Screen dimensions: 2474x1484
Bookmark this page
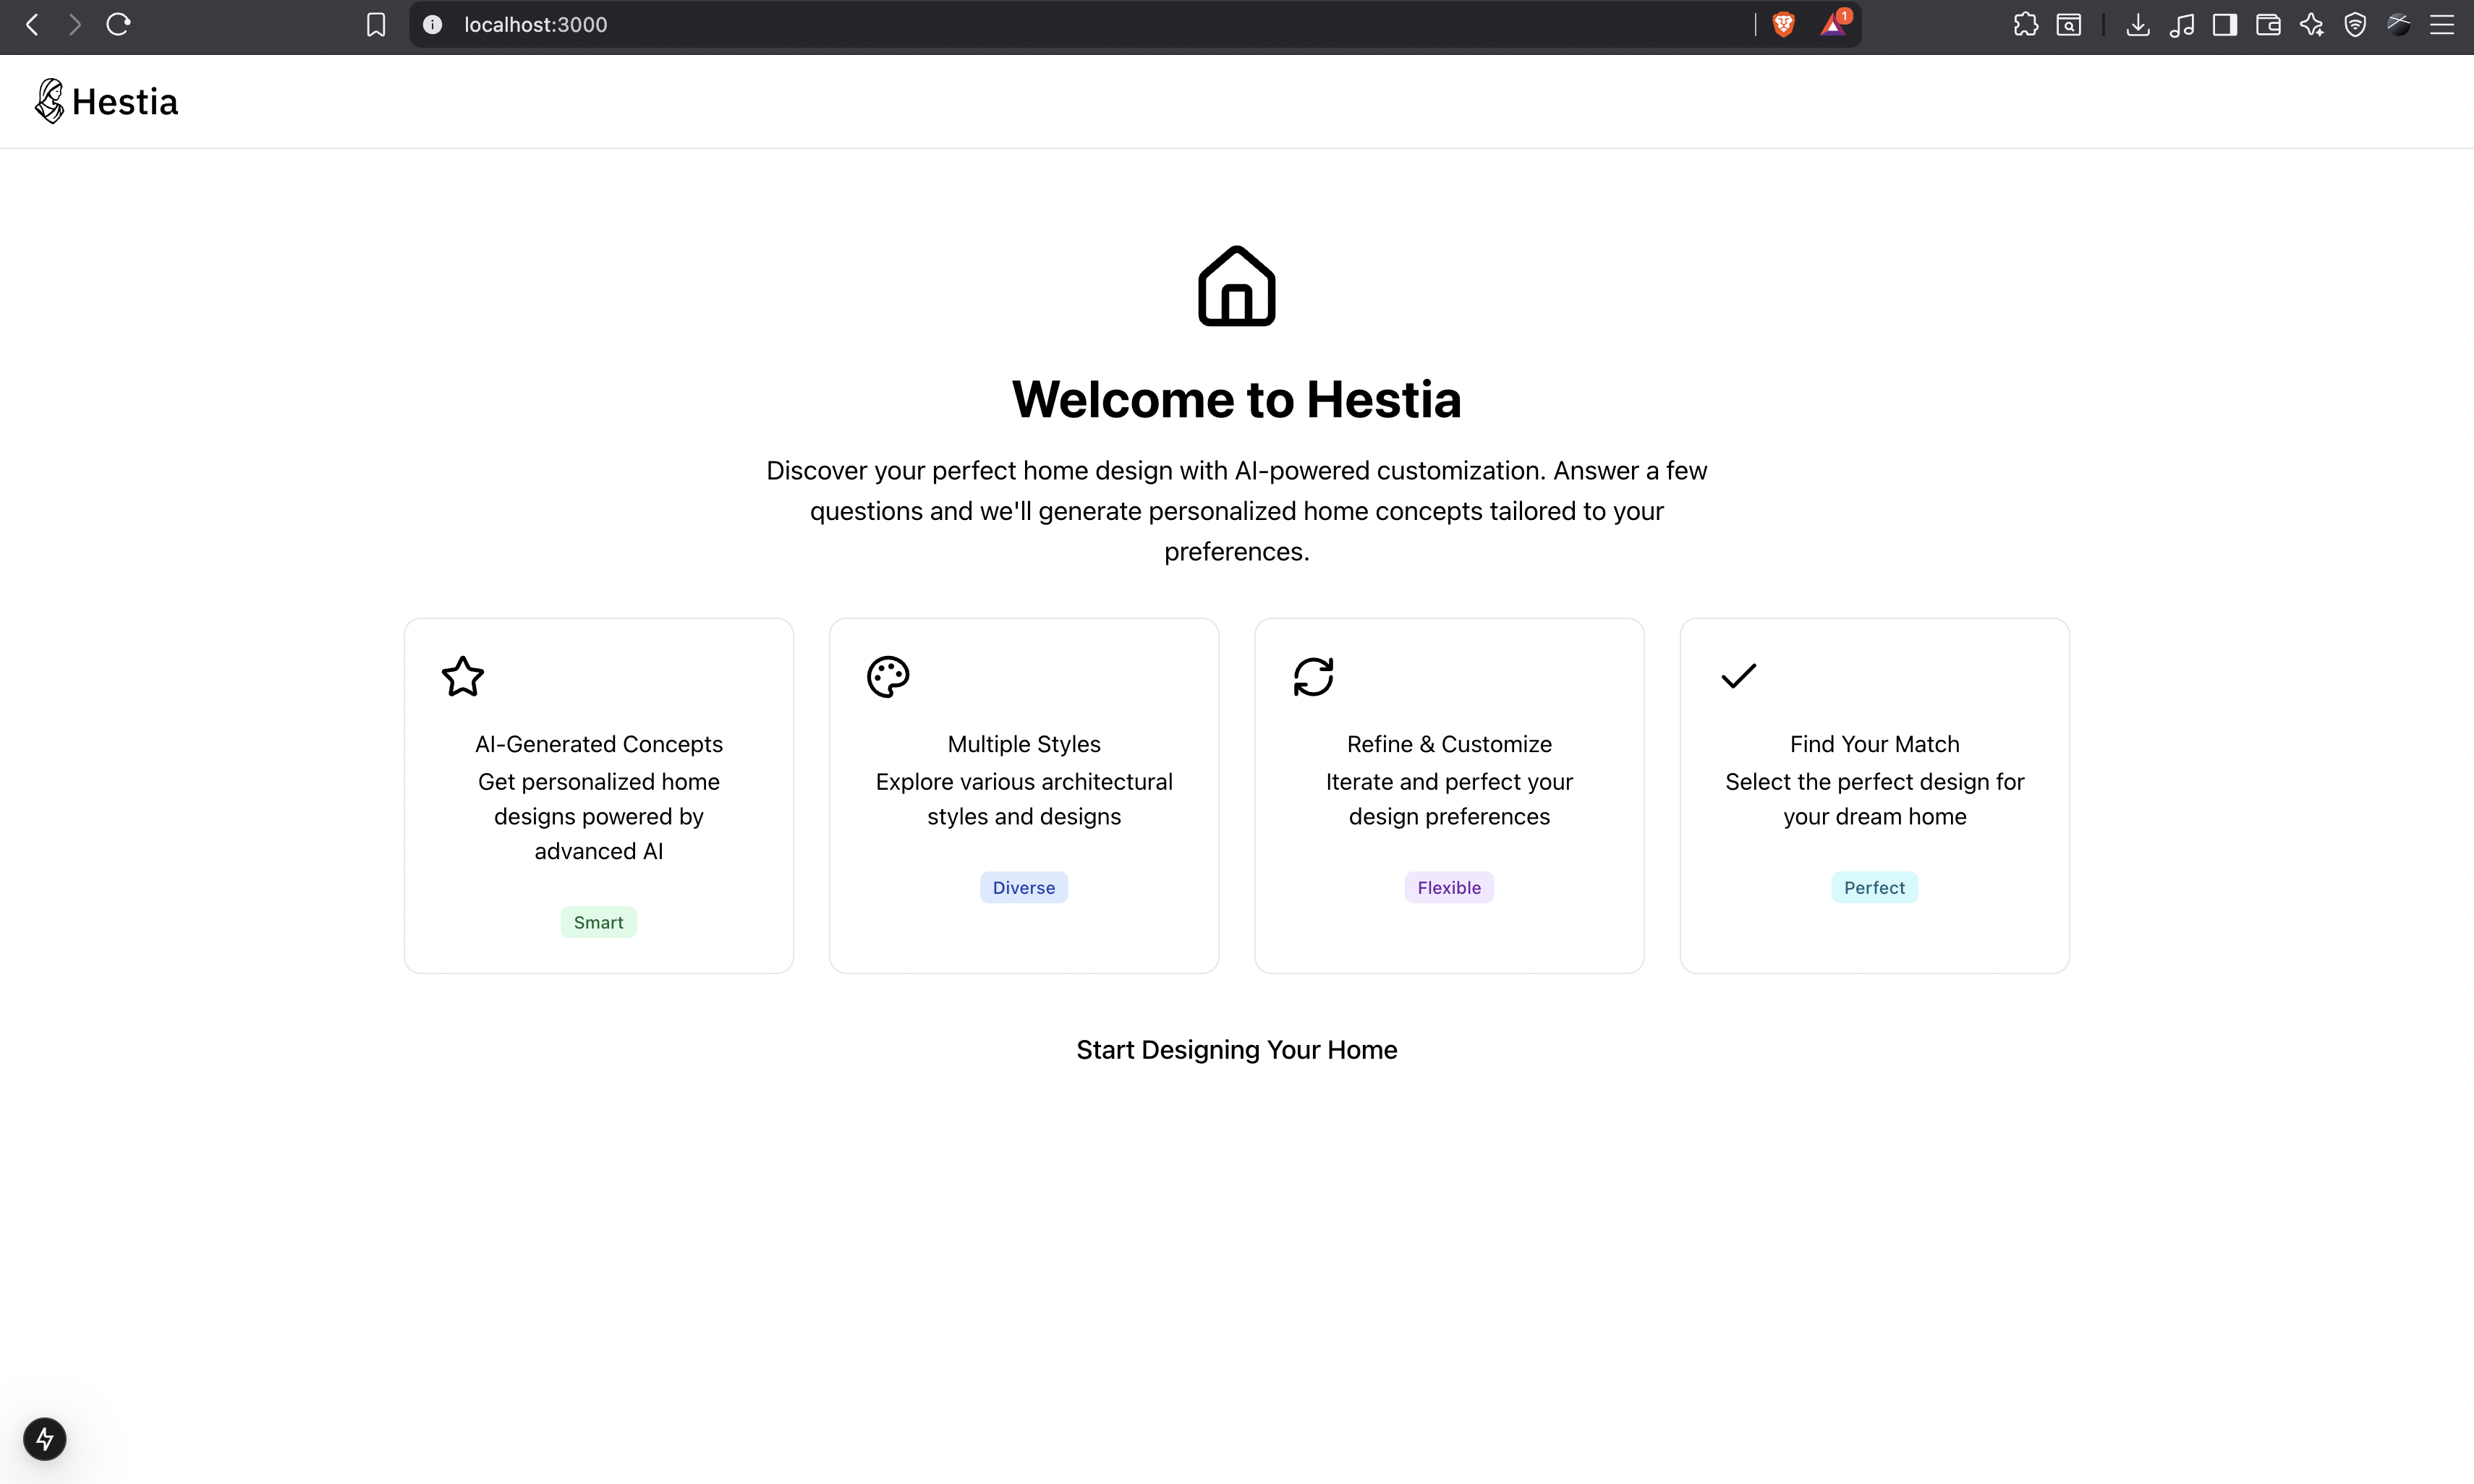point(376,25)
